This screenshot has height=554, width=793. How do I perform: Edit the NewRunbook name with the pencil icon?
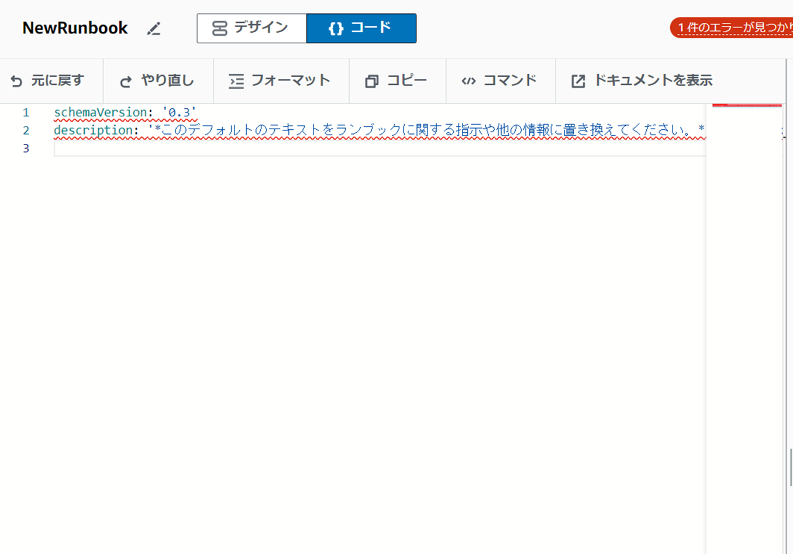pos(154,29)
